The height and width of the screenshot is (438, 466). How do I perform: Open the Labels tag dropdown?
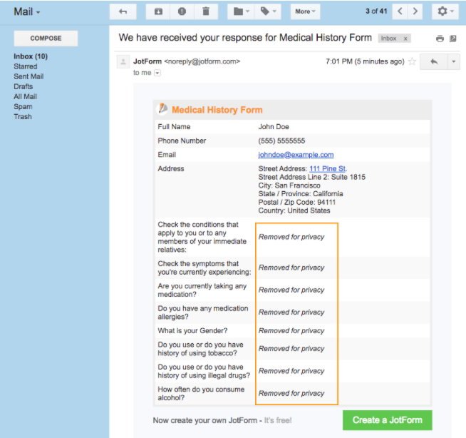269,11
